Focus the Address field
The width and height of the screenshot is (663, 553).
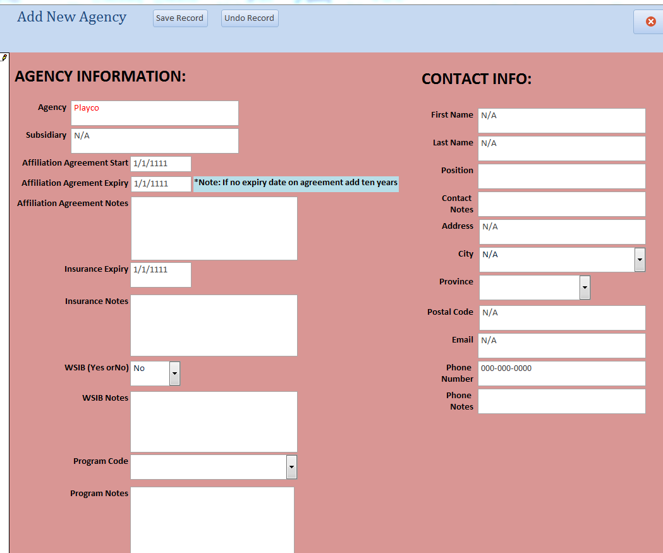coord(563,232)
